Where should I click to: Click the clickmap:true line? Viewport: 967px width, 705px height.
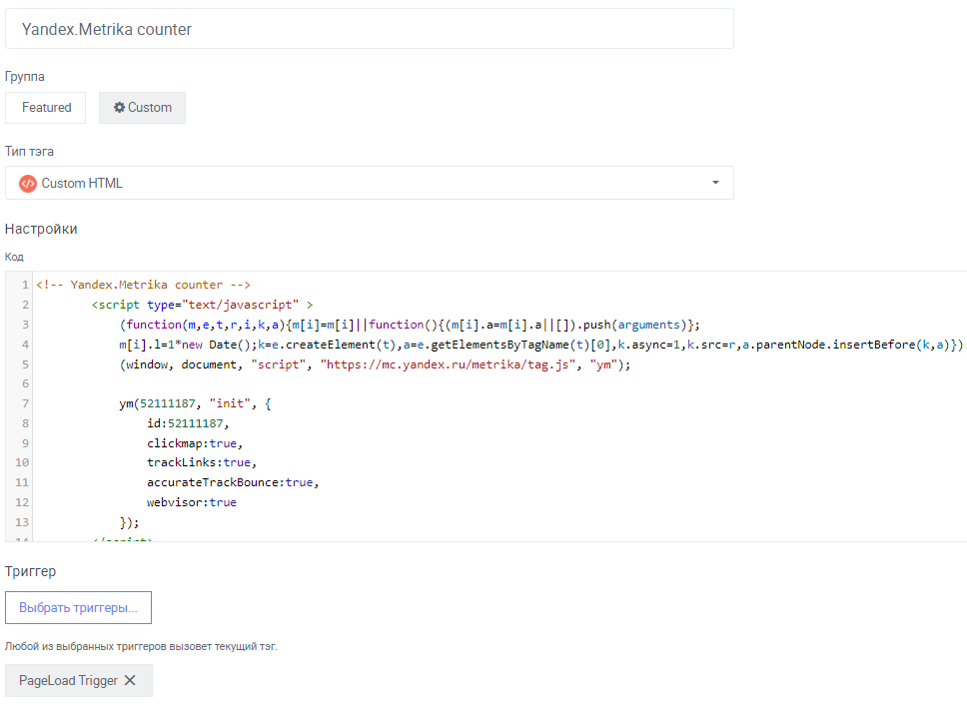[x=195, y=443]
